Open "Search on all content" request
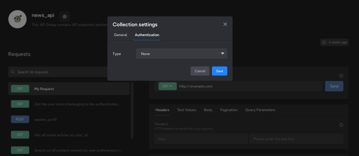The height and width of the screenshot is (156, 359). [69, 150]
